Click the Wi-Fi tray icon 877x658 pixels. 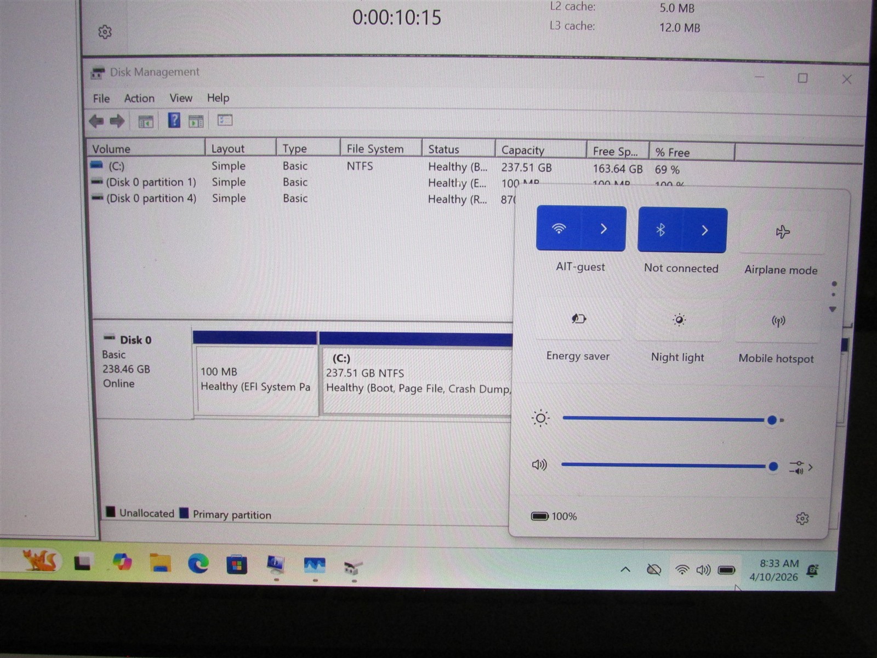point(682,570)
